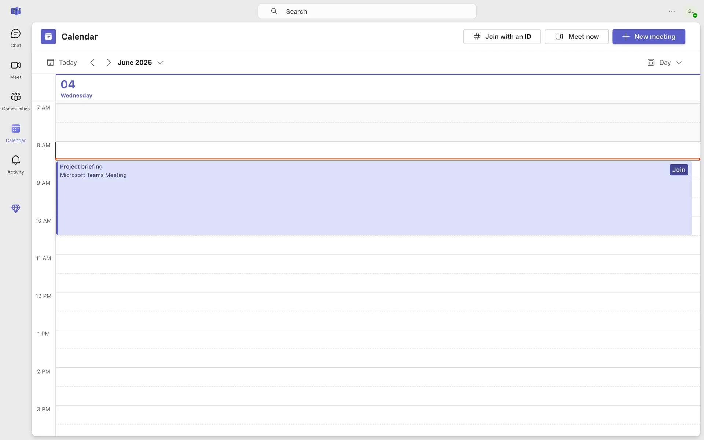Go to next day arrow
This screenshot has height=440, width=704.
109,63
